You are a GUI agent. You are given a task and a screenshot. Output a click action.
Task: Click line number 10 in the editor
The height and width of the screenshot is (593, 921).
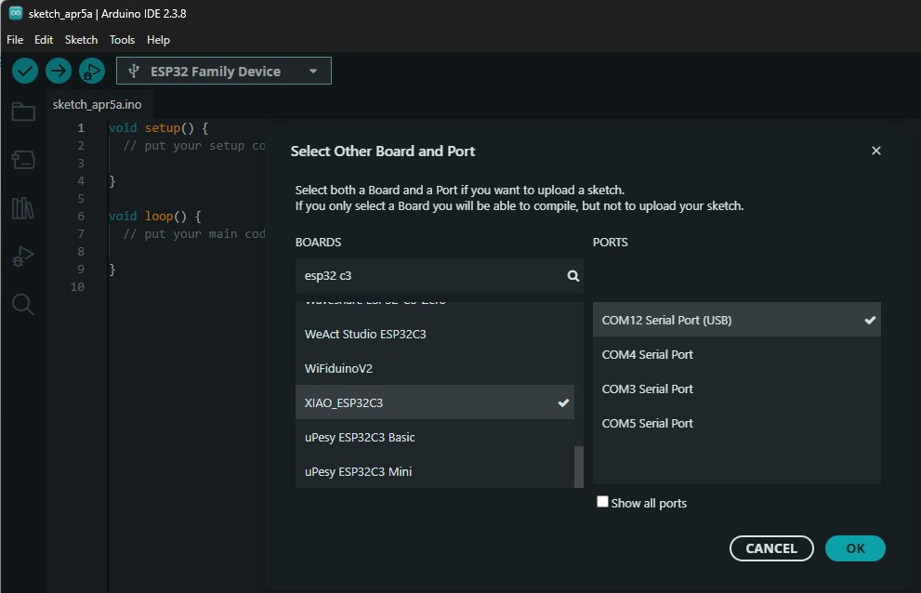77,287
